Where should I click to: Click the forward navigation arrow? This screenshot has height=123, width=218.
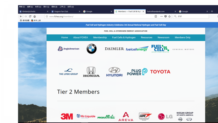click(25, 16)
